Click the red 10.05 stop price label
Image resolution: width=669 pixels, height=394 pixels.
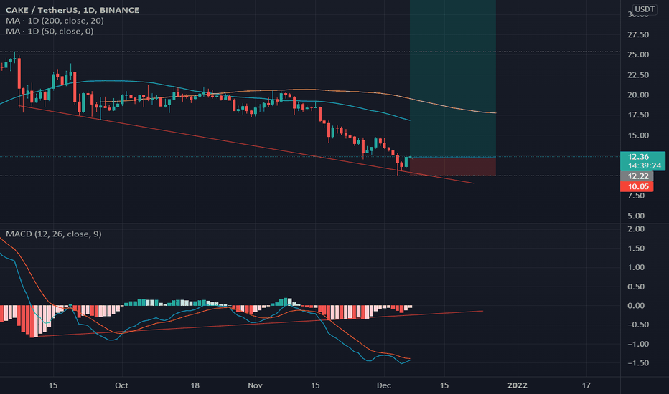click(637, 186)
